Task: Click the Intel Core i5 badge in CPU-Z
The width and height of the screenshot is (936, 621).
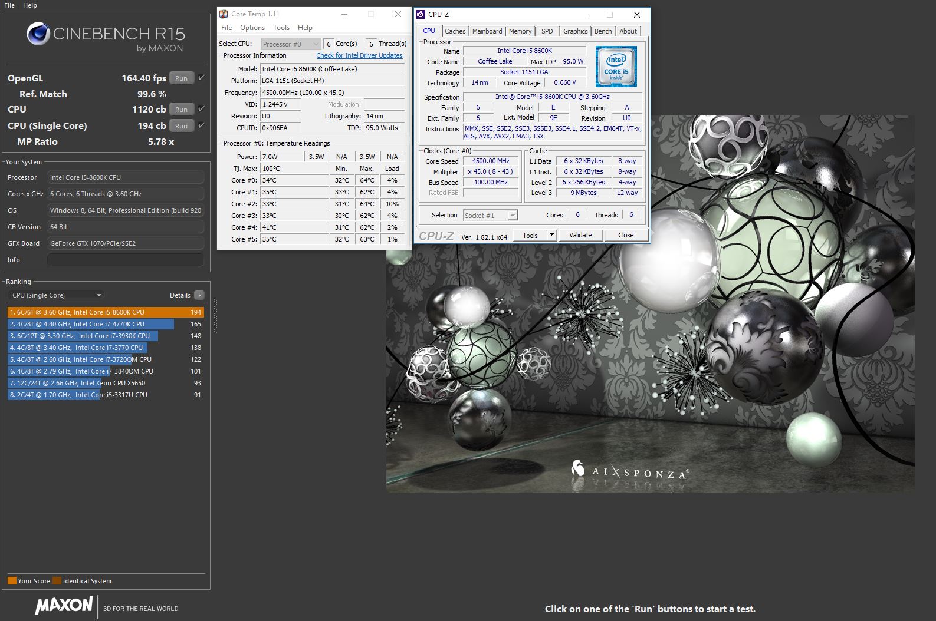Action: click(616, 67)
